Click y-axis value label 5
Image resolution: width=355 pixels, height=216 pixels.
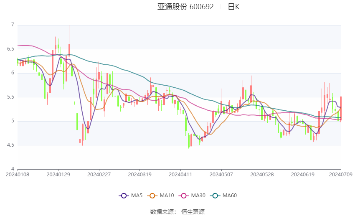click(x=13, y=121)
